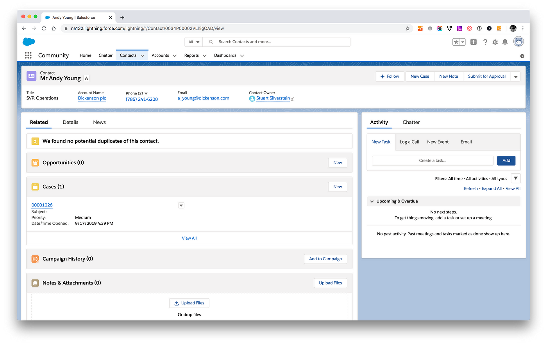This screenshot has height=345, width=547.
Task: Click the Campaign History target icon
Action: 35,259
